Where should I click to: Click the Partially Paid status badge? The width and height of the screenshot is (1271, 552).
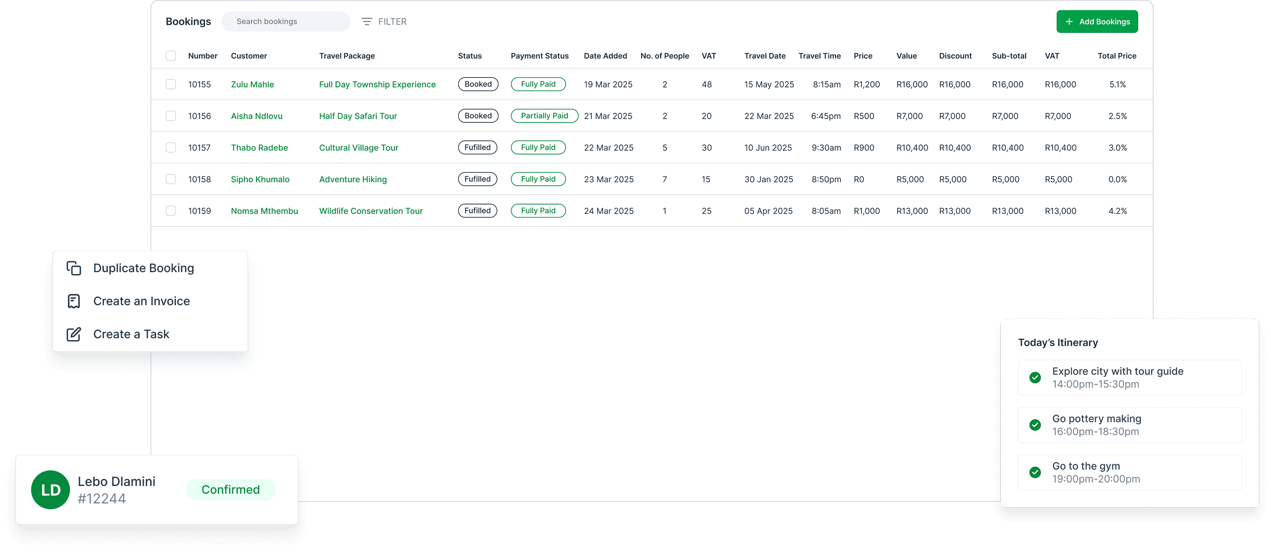[544, 116]
